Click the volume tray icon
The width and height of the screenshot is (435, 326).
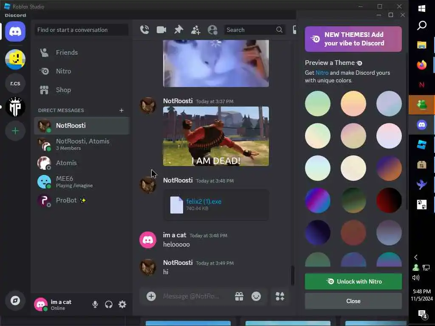[415, 278]
